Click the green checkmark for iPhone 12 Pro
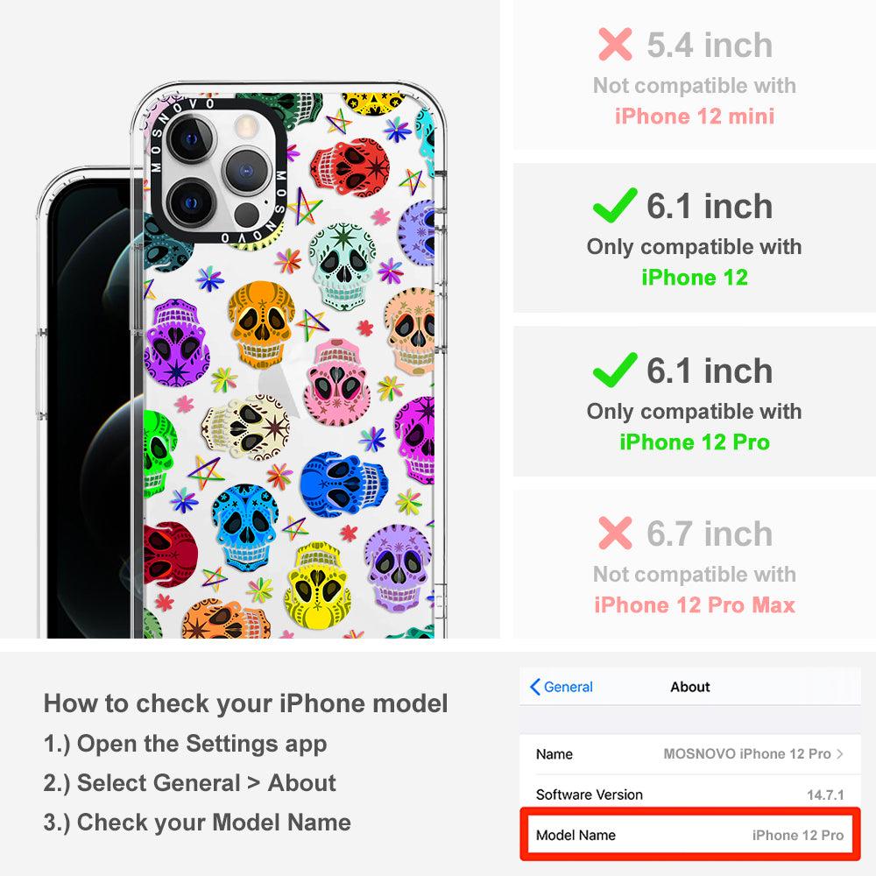This screenshot has width=876, height=876. coord(615,370)
